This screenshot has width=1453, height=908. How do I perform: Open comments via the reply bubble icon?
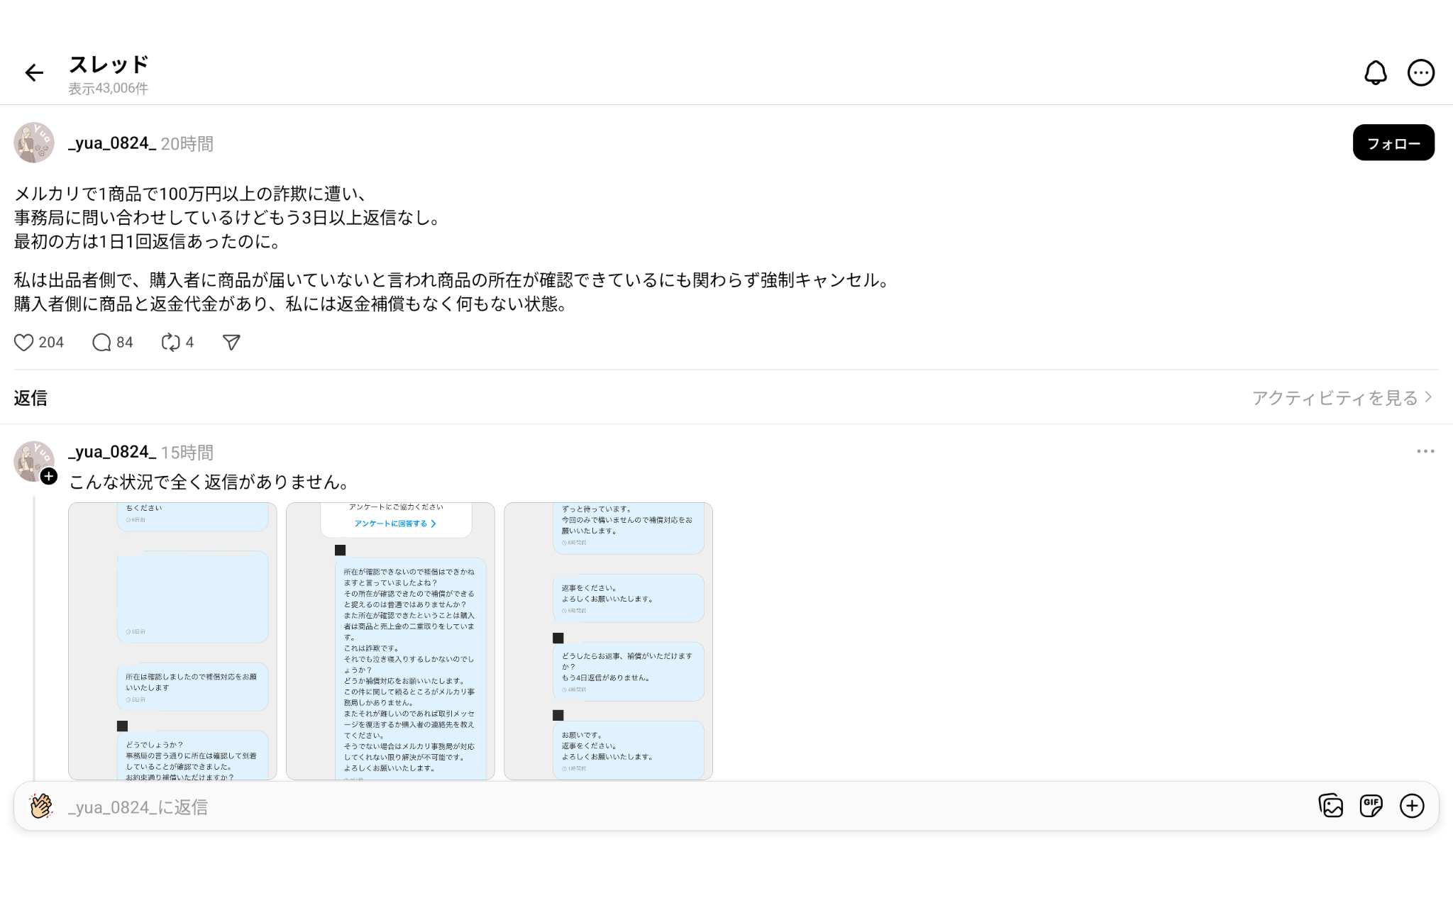[101, 343]
